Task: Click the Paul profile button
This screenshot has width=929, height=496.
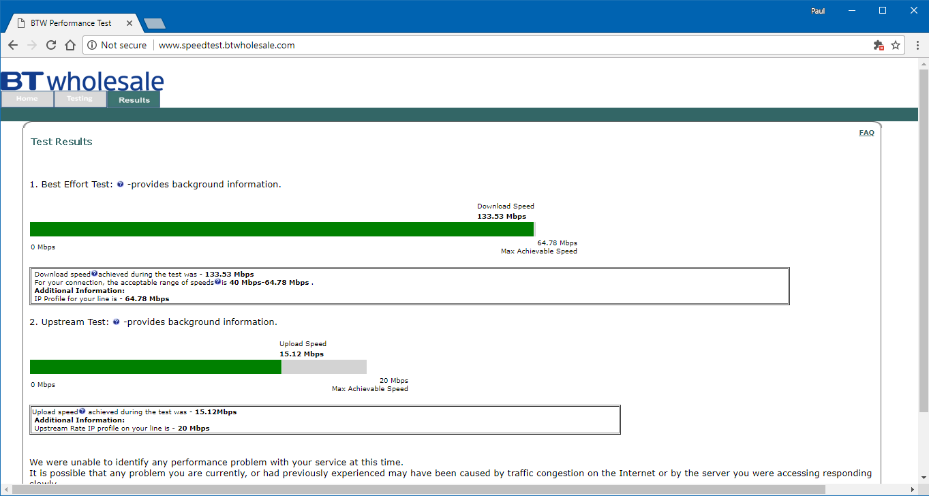Action: pos(818,11)
